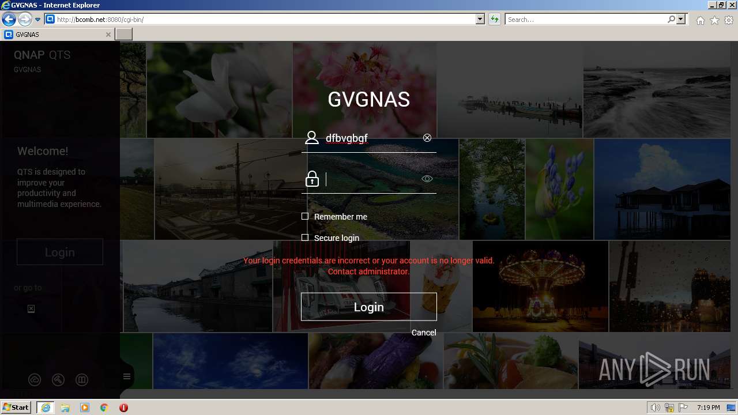The width and height of the screenshot is (738, 415).
Task: Click Internet Explorer taskbar icon
Action: point(46,408)
